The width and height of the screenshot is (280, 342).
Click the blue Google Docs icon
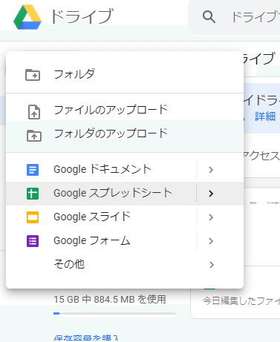(33, 170)
